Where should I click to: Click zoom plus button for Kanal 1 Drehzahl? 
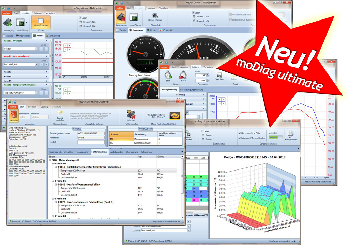click(46, 49)
